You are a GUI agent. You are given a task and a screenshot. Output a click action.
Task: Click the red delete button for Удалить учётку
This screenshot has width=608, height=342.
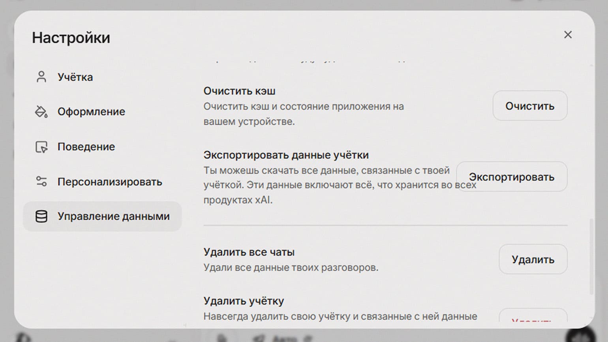click(x=533, y=317)
